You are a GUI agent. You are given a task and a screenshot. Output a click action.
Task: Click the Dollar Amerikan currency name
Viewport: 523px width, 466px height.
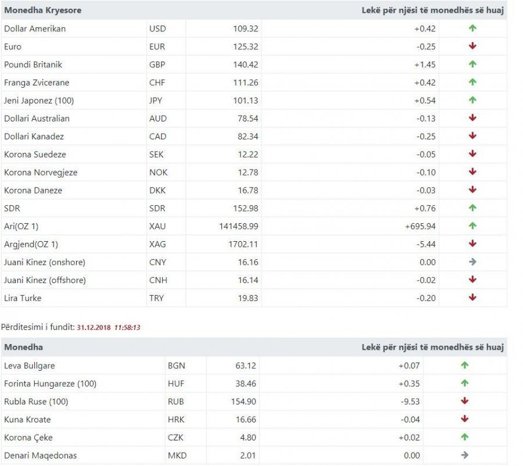35,28
